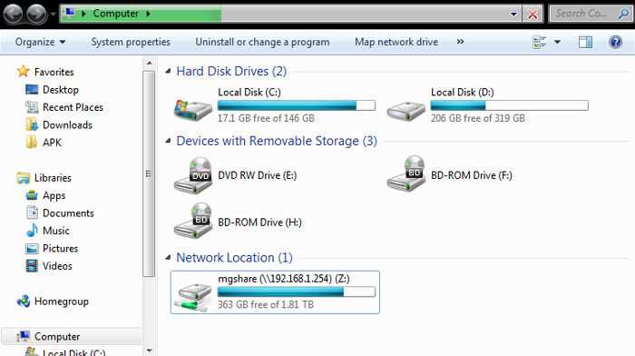Viewport: 635px width, 356px height.
Task: Open Apps library
Action: [54, 195]
